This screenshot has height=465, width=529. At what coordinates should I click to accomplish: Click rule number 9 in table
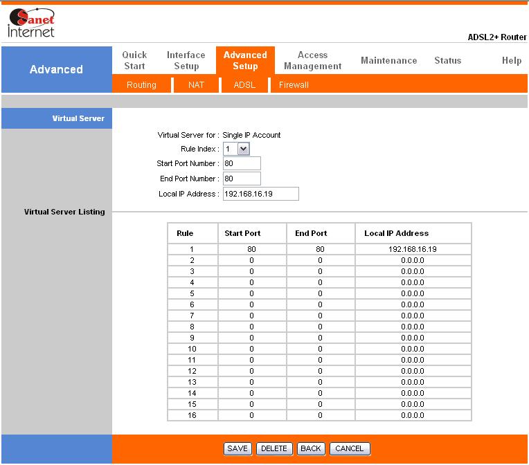(x=192, y=338)
